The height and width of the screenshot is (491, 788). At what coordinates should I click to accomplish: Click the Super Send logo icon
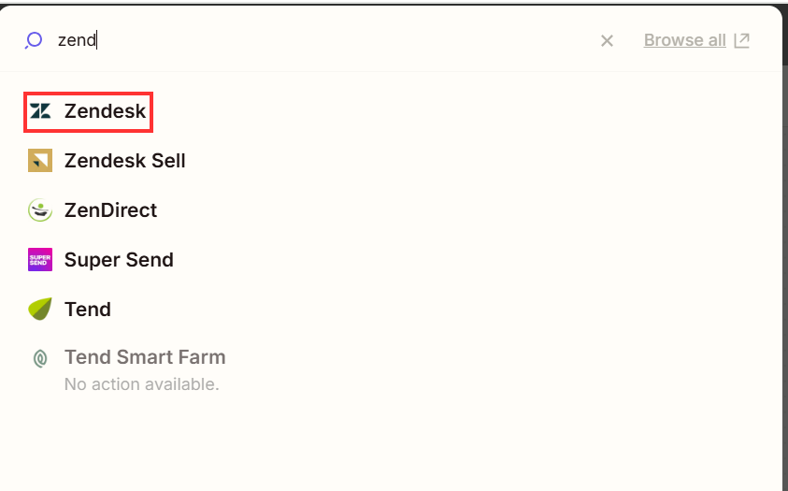click(x=40, y=260)
